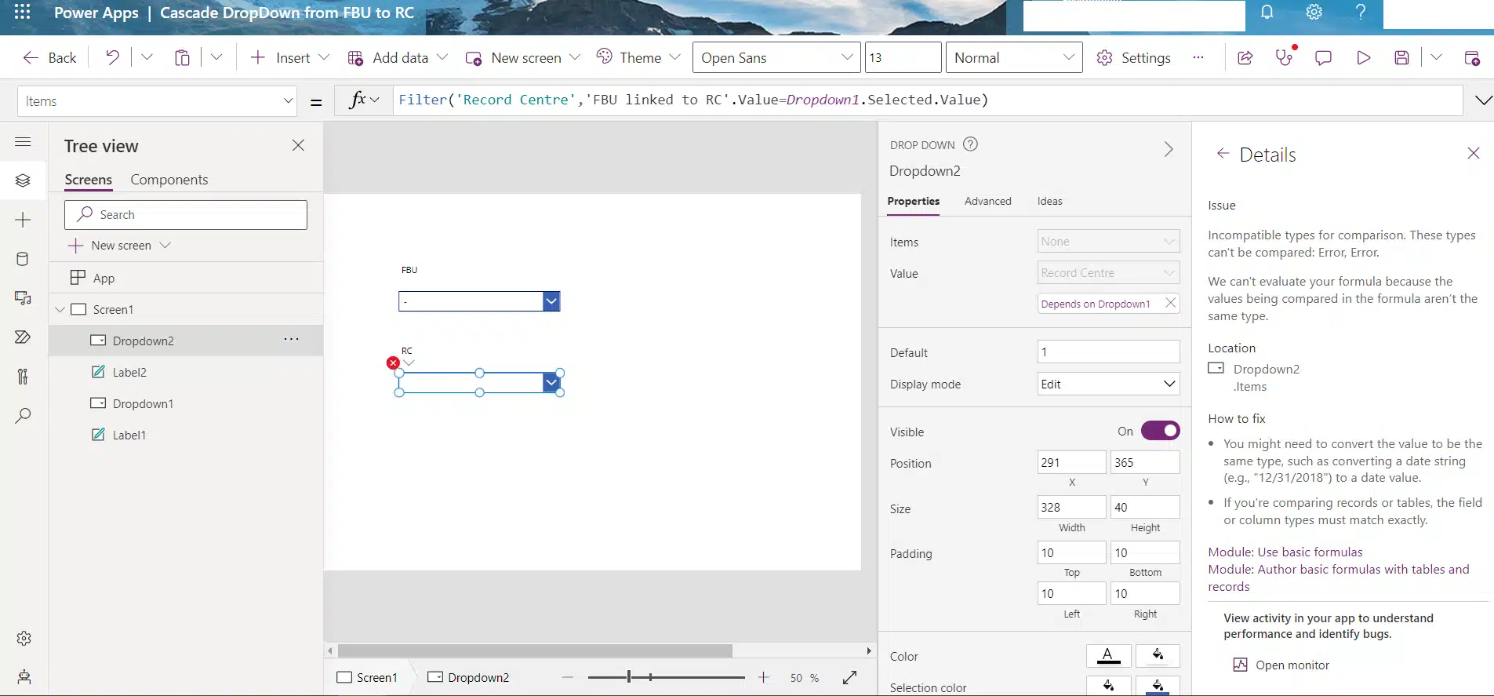This screenshot has height=696, width=1494.
Task: Open the toolbar overflow ellipsis
Action: (1198, 57)
